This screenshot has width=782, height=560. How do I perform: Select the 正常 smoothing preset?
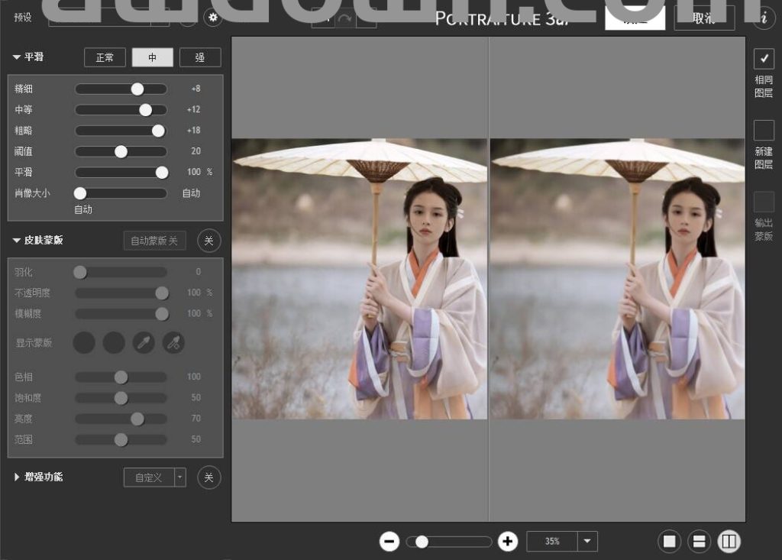pos(105,57)
